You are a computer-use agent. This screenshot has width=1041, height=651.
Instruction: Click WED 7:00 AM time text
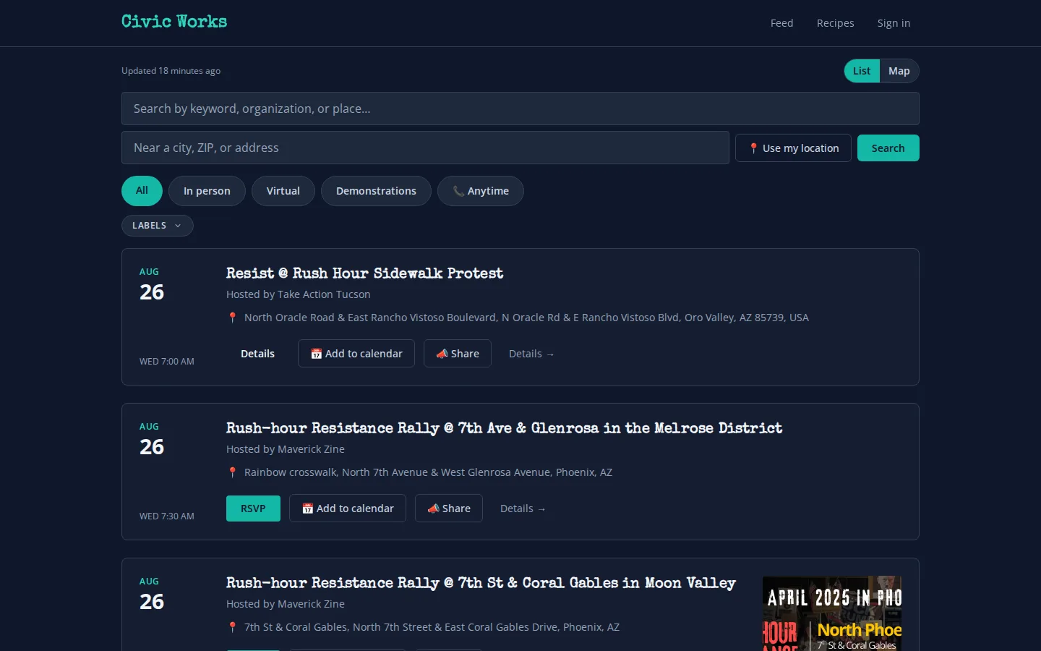(x=167, y=362)
